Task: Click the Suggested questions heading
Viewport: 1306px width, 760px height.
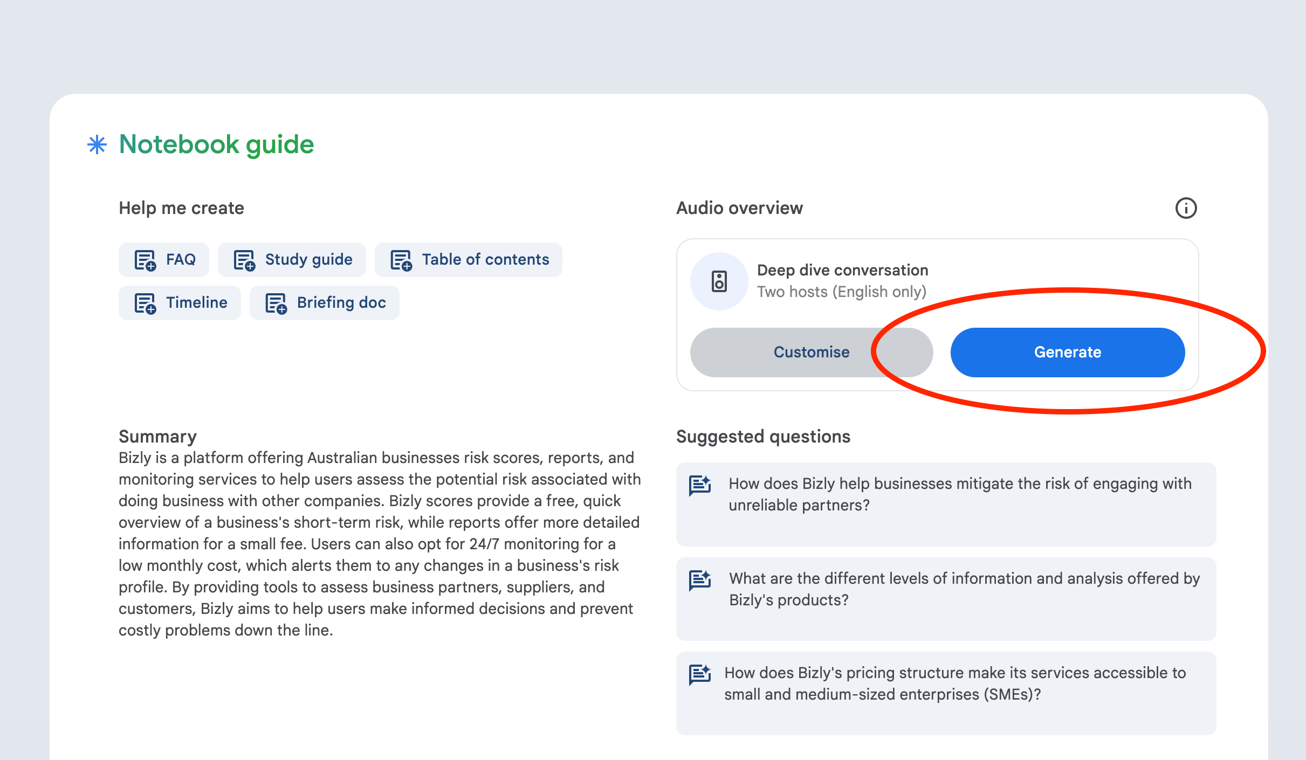Action: pos(763,436)
